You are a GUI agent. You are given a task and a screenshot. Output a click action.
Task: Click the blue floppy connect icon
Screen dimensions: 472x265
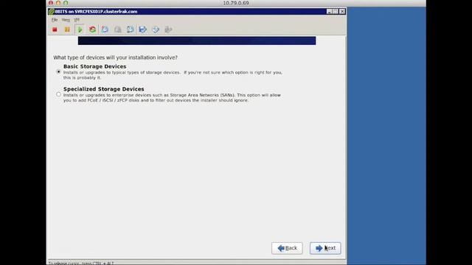coord(142,29)
